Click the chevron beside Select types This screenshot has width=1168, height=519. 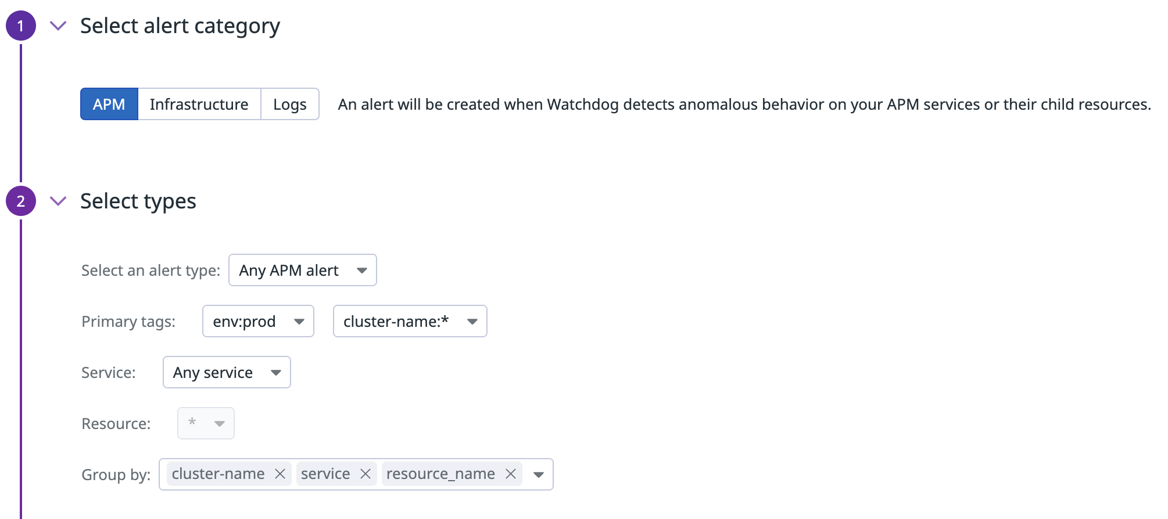pyautogui.click(x=58, y=201)
